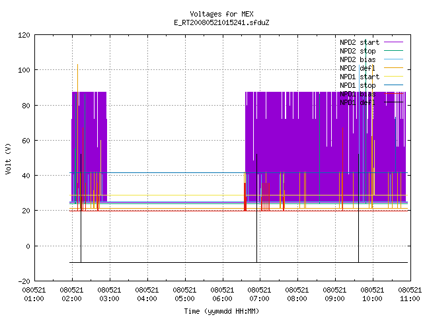
Task: Click the x-axis tick label '080521 04:00'
Action: coord(147,295)
